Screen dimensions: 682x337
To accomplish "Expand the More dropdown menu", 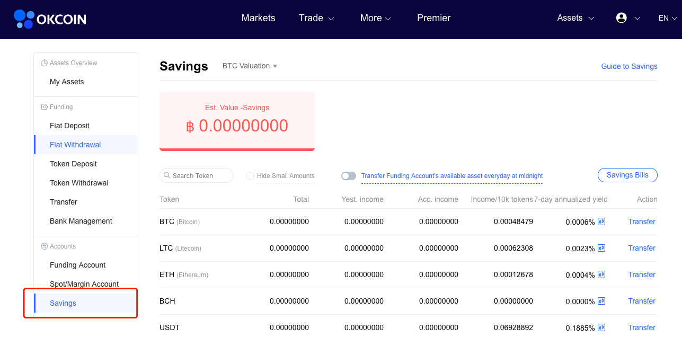I will 376,18.
